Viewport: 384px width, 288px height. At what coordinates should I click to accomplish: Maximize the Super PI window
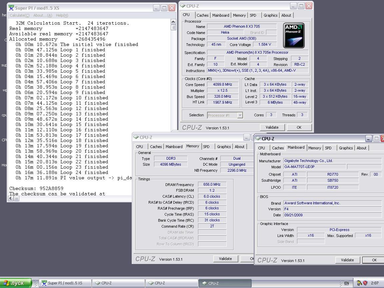pyautogui.click(x=164, y=8)
